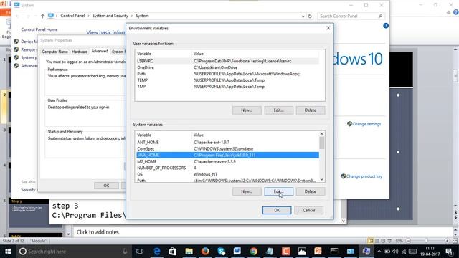Select the TEMP user variable
Screen dimensions: 459x258
tap(228, 80)
